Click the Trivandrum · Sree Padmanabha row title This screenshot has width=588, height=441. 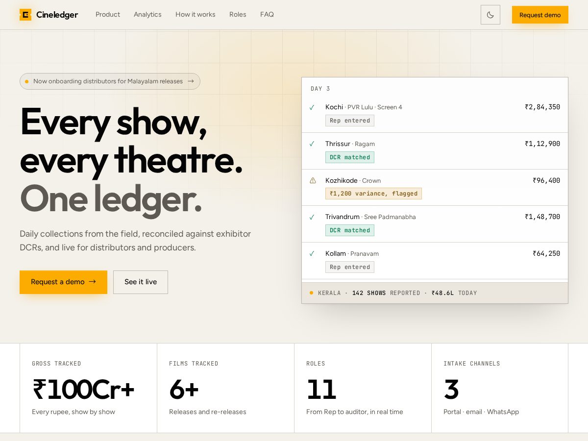tap(370, 217)
